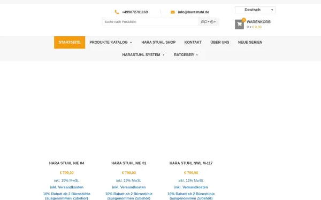Click the price of Hara Stuhl NIE 04

[66, 173]
